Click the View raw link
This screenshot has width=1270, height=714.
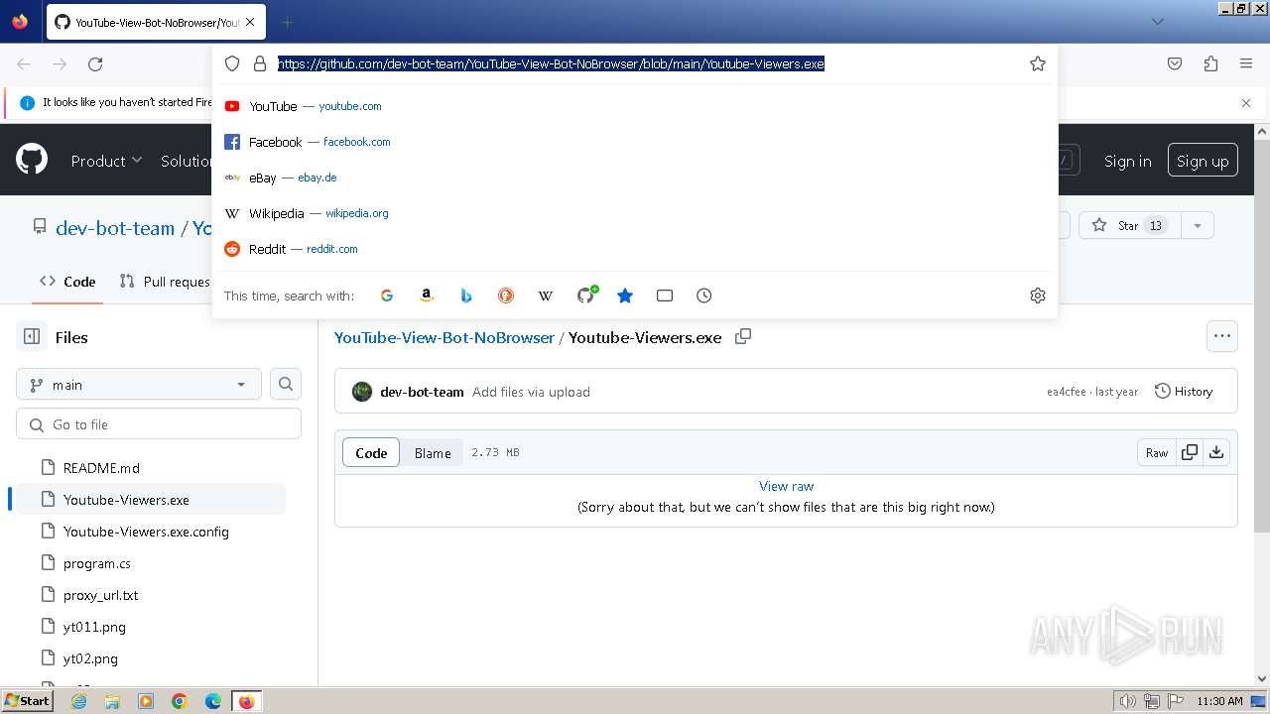(x=786, y=486)
